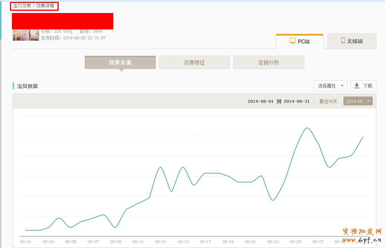Expand the 选择属性 dropdown

pyautogui.click(x=331, y=86)
